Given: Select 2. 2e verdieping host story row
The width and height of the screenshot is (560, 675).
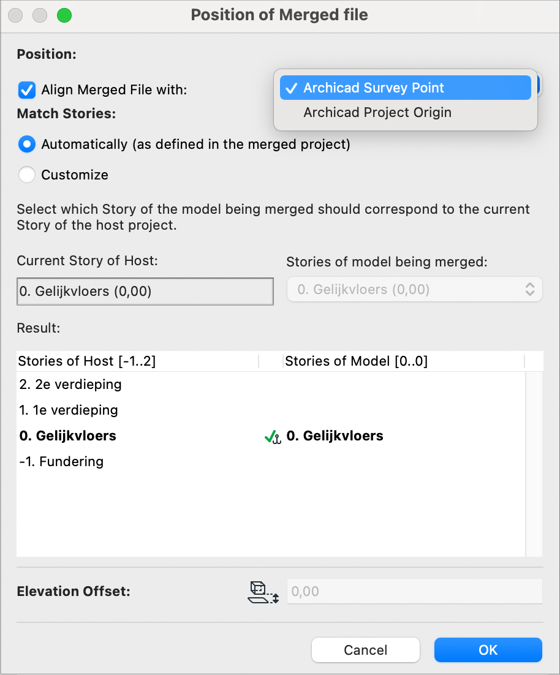Looking at the screenshot, I should click(x=271, y=385).
